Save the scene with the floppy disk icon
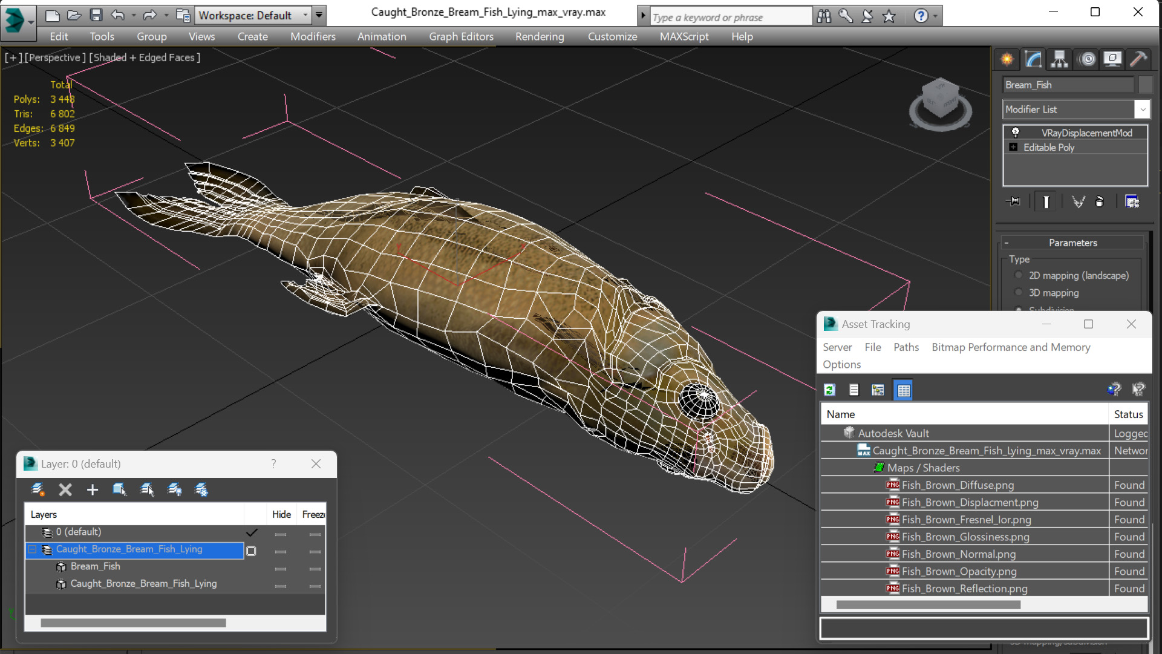 [96, 15]
